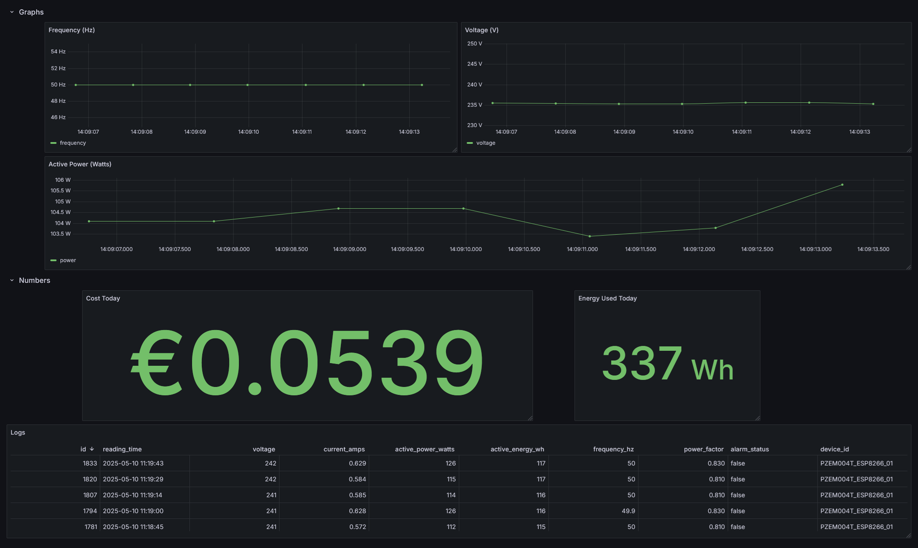Open the Frequency (Hz) panel menu
The height and width of the screenshot is (548, 918).
(72, 30)
